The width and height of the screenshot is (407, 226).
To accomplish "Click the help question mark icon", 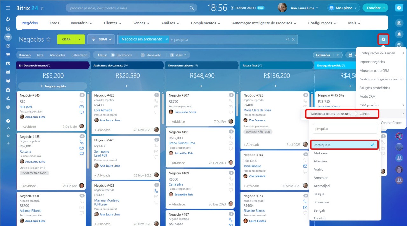I will pos(399,8).
